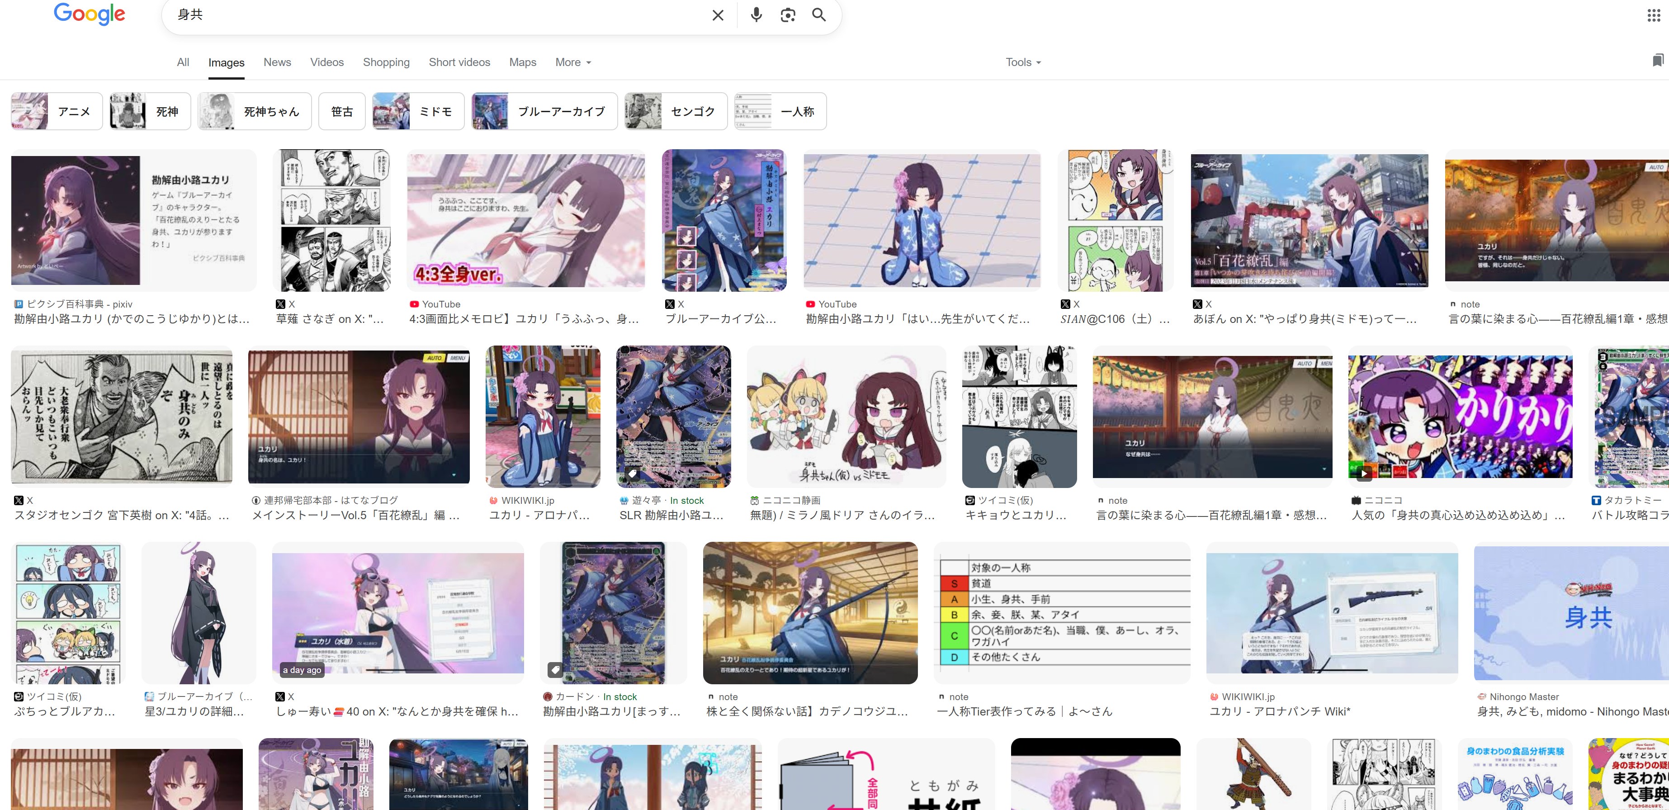Screen dimensions: 1669x810
Task: Open the ピクシブ百科事典 pixiv result thumbnail
Action: [x=133, y=220]
